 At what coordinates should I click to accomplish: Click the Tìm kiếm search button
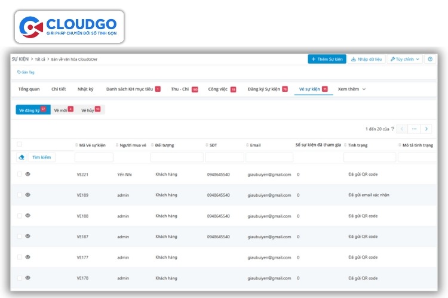(x=42, y=157)
